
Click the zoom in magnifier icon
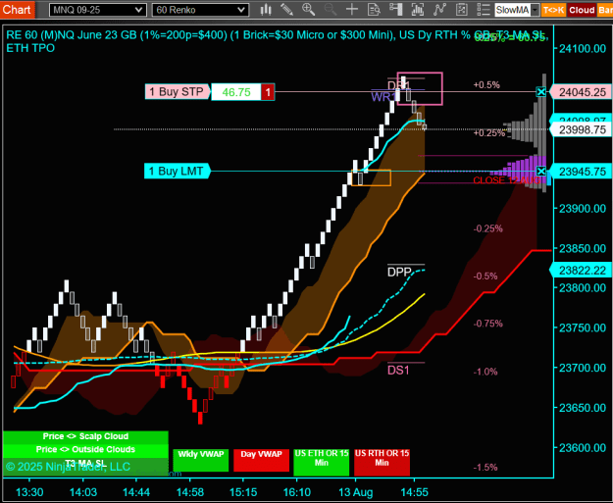(x=308, y=10)
